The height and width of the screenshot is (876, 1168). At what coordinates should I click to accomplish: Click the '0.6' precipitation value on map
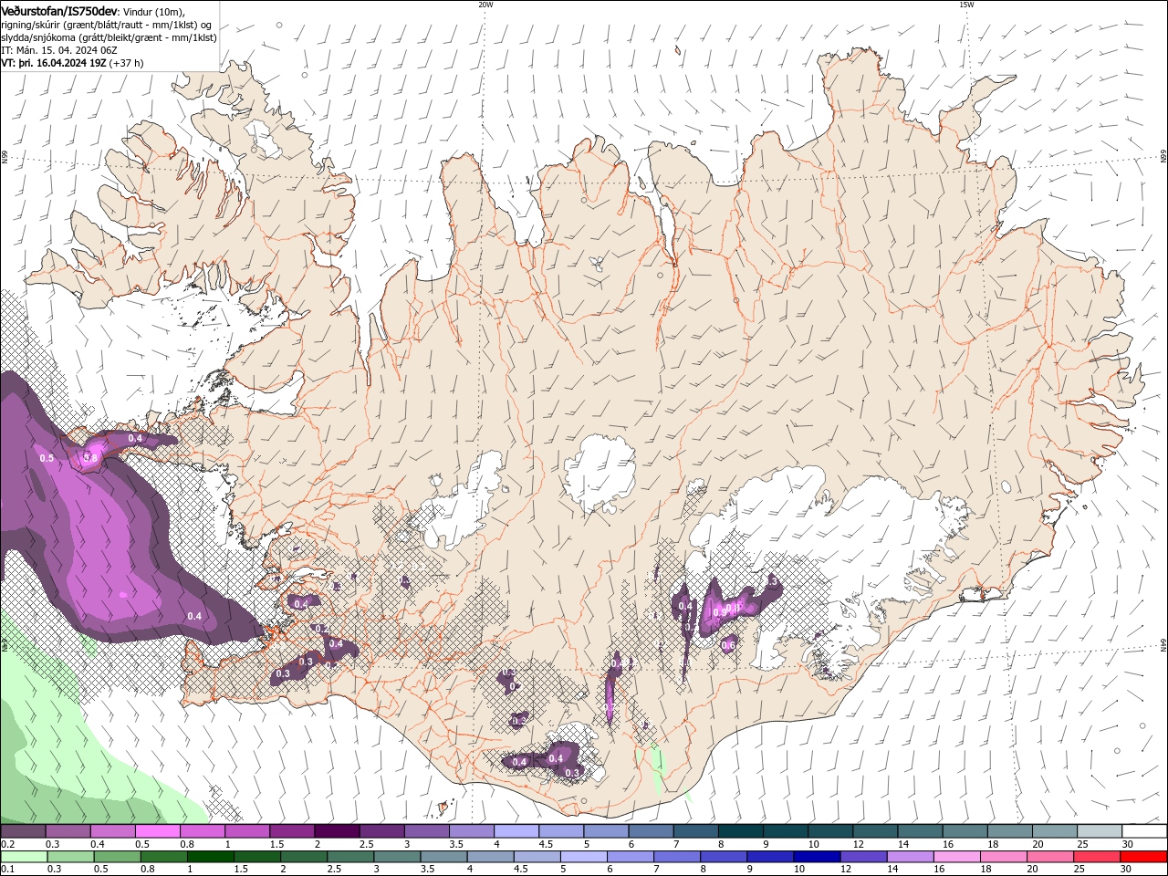coord(728,645)
